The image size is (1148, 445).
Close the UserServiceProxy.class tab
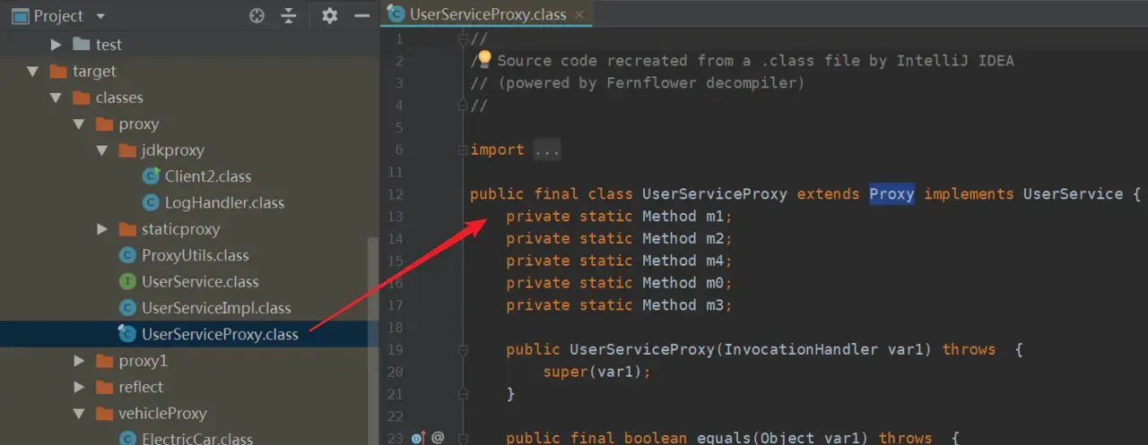(x=580, y=14)
